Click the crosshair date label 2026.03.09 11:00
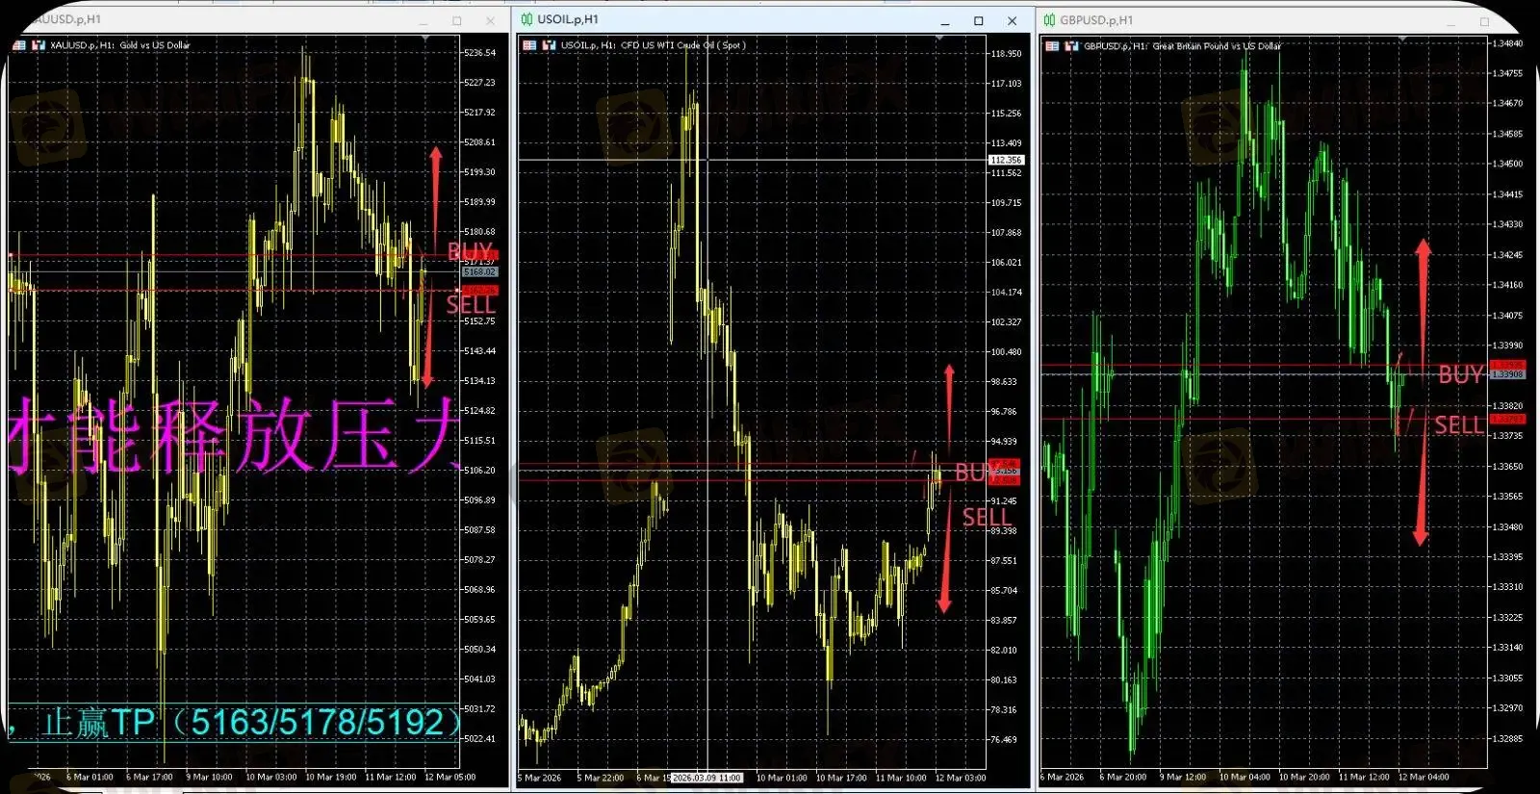 tap(706, 778)
